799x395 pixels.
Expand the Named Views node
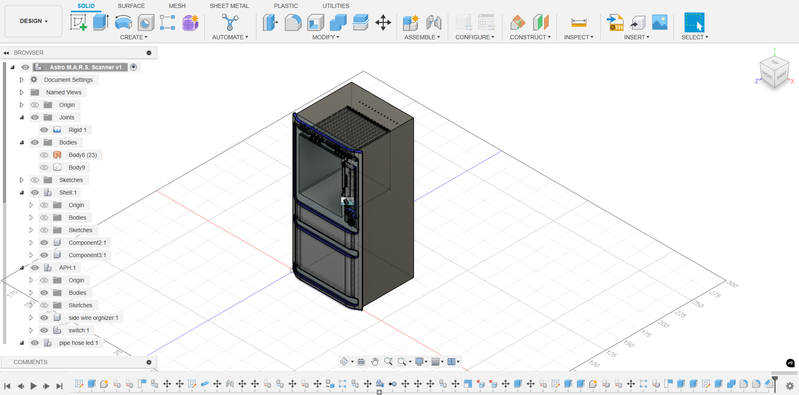pyautogui.click(x=22, y=92)
